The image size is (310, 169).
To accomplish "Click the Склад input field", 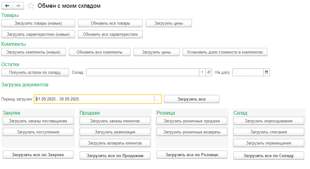I will point(143,72).
